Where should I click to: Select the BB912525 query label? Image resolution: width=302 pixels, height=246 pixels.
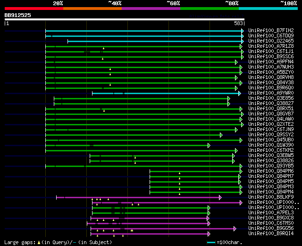pos(18,15)
